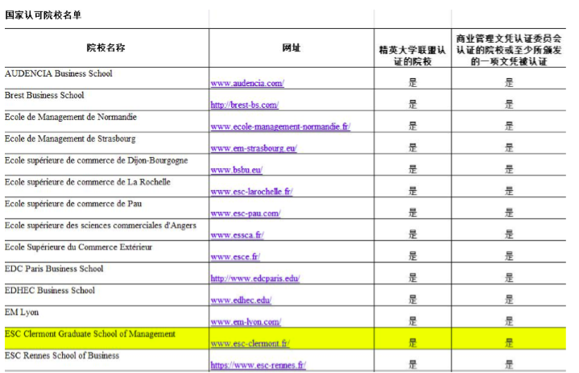Select the Brest Business School cell
Screen dimensions: 579x373
click(x=107, y=100)
